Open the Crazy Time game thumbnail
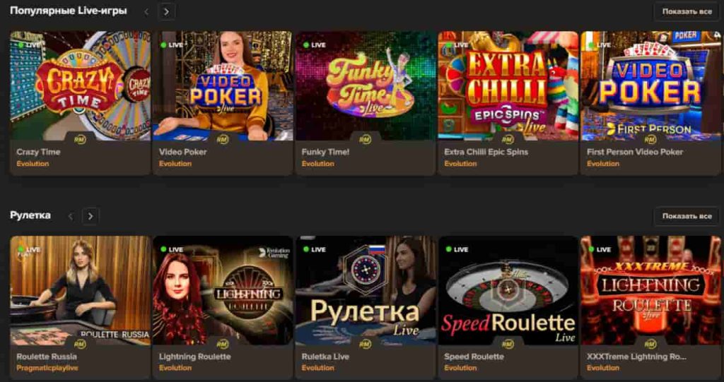 (81, 86)
